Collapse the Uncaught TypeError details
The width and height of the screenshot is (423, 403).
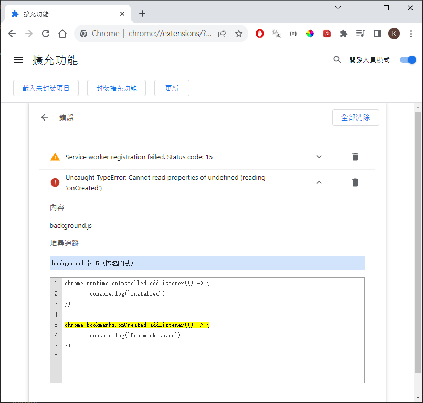(x=319, y=182)
